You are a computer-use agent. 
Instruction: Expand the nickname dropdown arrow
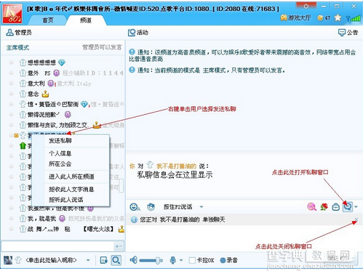pyautogui.click(x=88, y=260)
